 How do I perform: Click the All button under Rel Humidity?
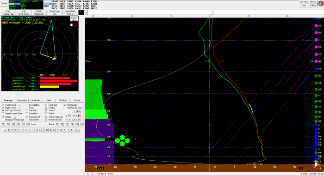(x=78, y=111)
